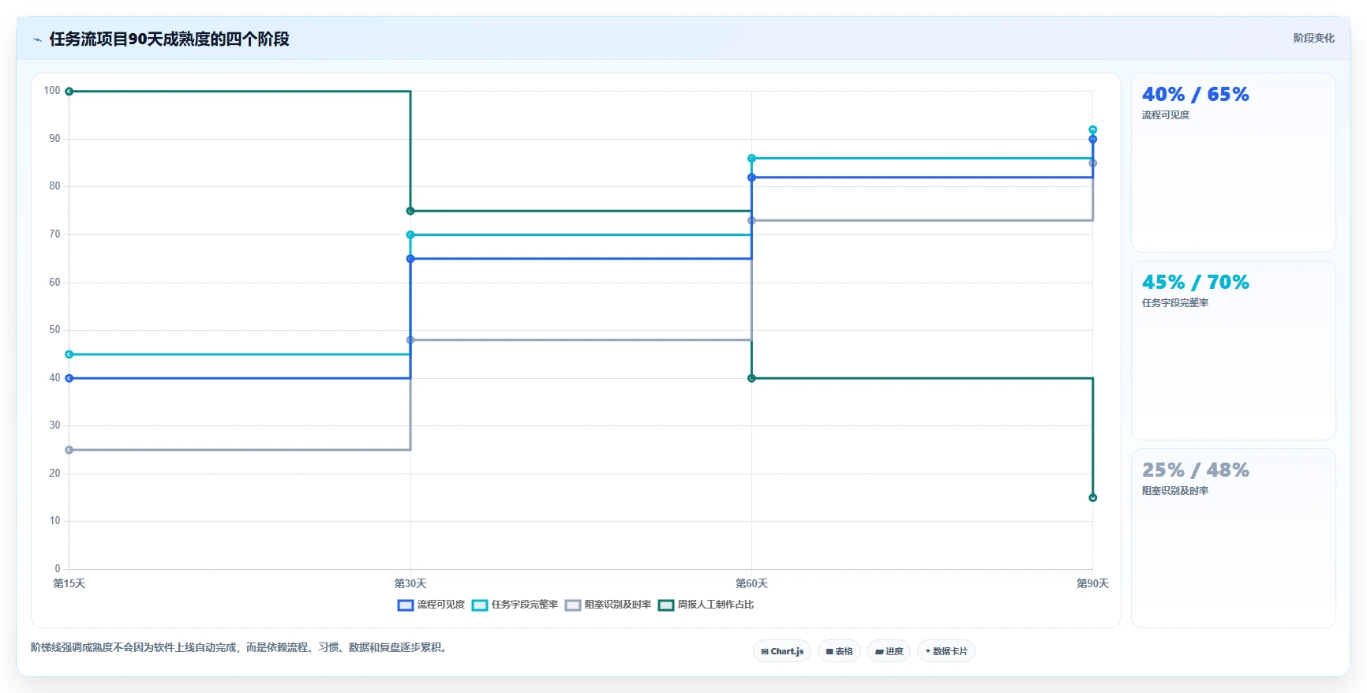Click the cyan data point at 45 on 第15天
1367x693 pixels.
pos(69,354)
